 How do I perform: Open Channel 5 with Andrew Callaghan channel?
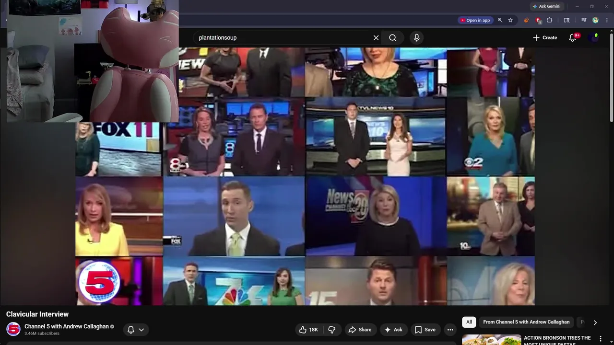coord(67,326)
